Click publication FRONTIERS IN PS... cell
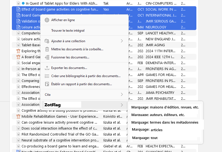The image size is (222, 152). point(160,81)
